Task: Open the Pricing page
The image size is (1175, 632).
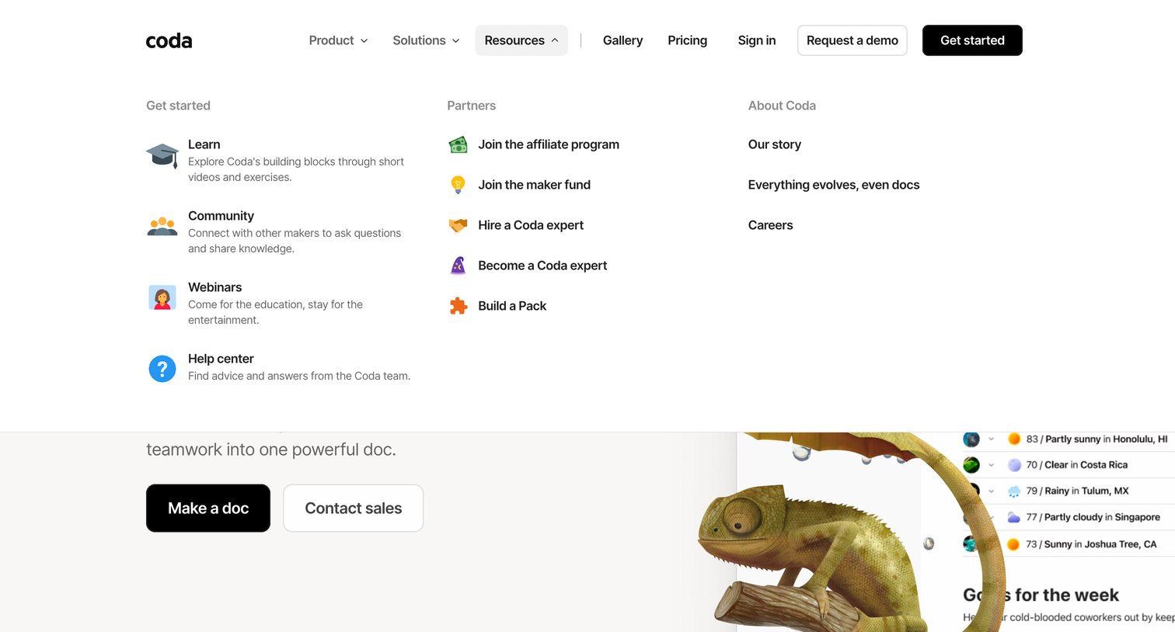Action: (687, 40)
